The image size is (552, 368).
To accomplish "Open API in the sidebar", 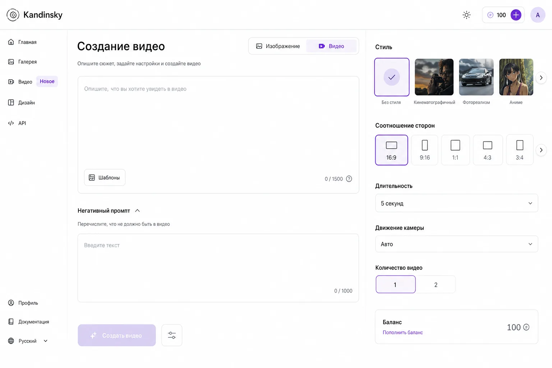I will [x=17, y=123].
